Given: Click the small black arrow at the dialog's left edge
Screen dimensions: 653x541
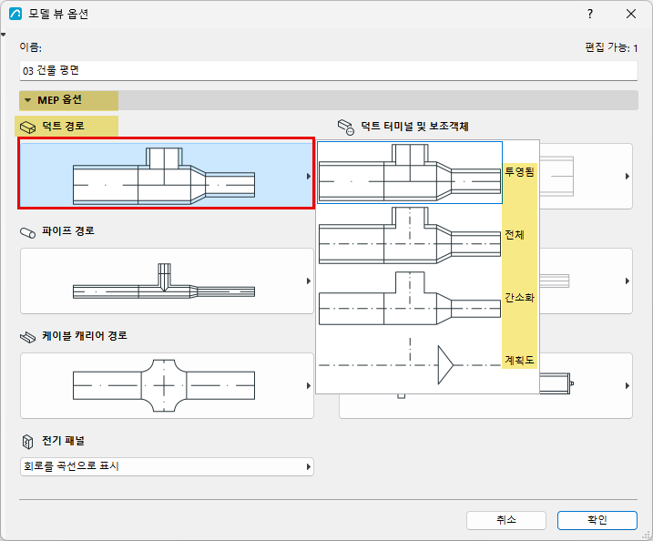Looking at the screenshot, I should coord(4,35).
